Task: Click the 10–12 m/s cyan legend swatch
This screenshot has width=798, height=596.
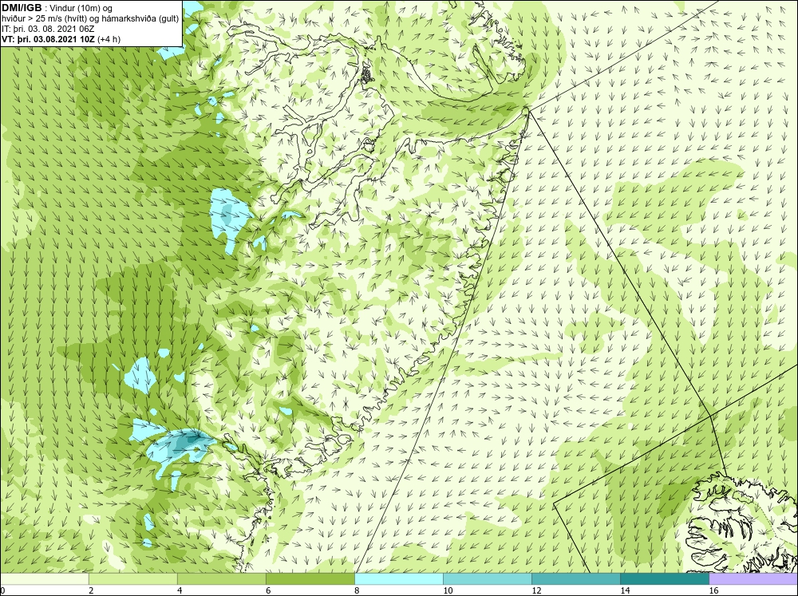Action: coord(488,579)
